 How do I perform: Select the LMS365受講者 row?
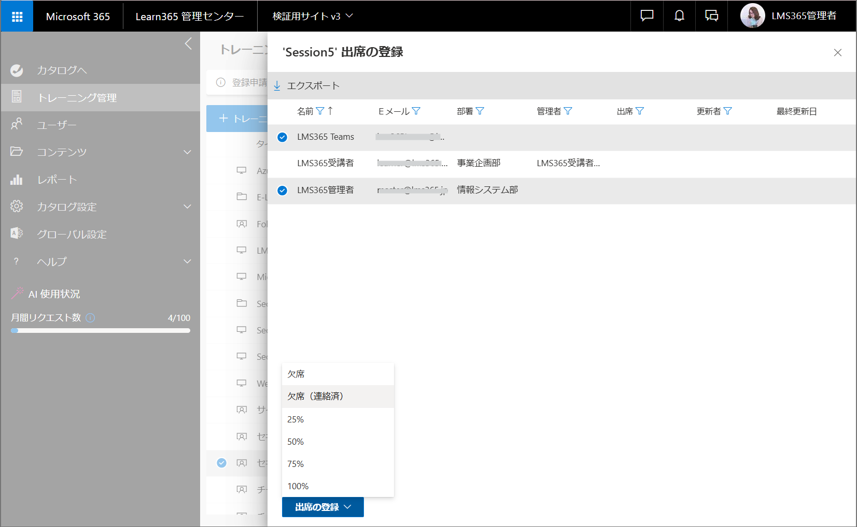[561, 164]
